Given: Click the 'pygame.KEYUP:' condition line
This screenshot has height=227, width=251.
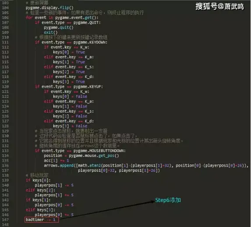Looking at the screenshot, I should (69, 87).
